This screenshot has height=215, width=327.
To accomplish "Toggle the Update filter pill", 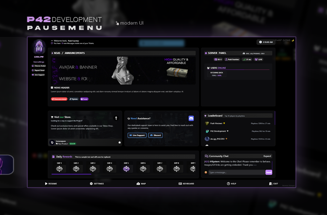I will tap(73, 99).
